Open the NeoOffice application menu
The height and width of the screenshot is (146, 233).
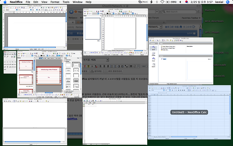(x=16, y=2)
